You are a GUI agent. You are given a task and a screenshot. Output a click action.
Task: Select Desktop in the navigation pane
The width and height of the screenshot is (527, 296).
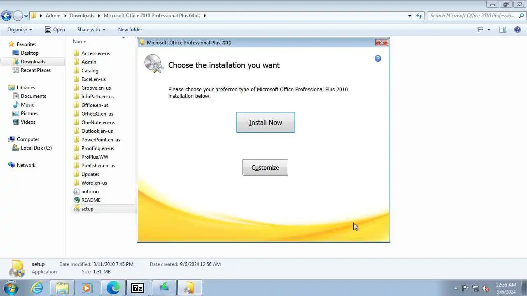coord(30,53)
